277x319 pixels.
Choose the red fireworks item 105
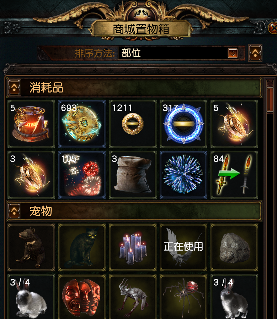pyautogui.click(x=82, y=174)
